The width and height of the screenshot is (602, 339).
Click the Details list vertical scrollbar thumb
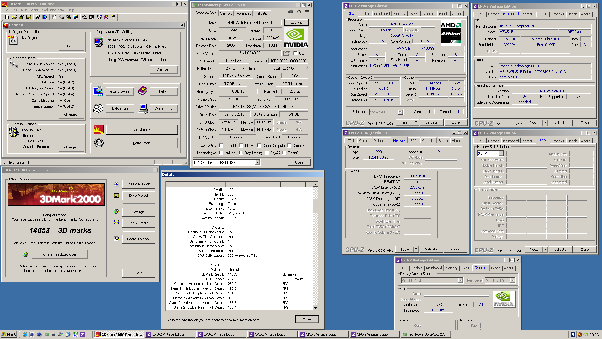316,206
